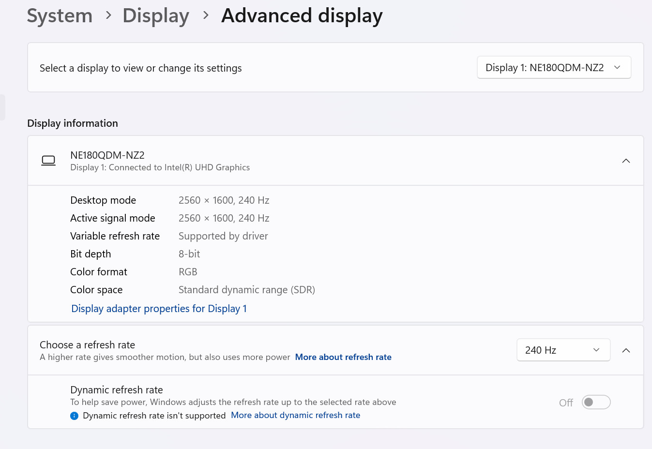Viewport: 652px width, 449px height.
Task: Click the Dynamic refresh rate label
Action: 117,390
